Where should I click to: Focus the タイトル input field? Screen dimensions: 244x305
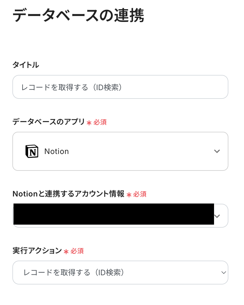tap(120, 87)
